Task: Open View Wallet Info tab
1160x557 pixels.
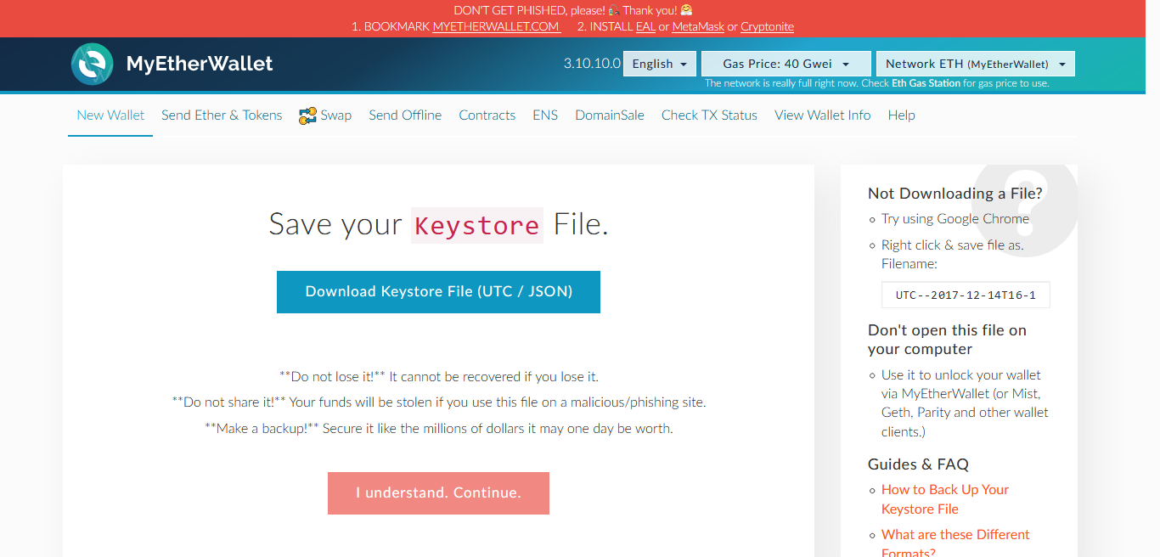Action: [823, 115]
